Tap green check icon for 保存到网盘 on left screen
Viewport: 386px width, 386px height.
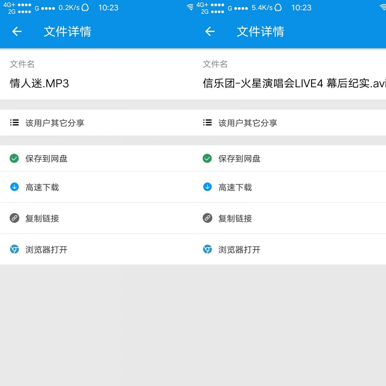click(x=14, y=158)
